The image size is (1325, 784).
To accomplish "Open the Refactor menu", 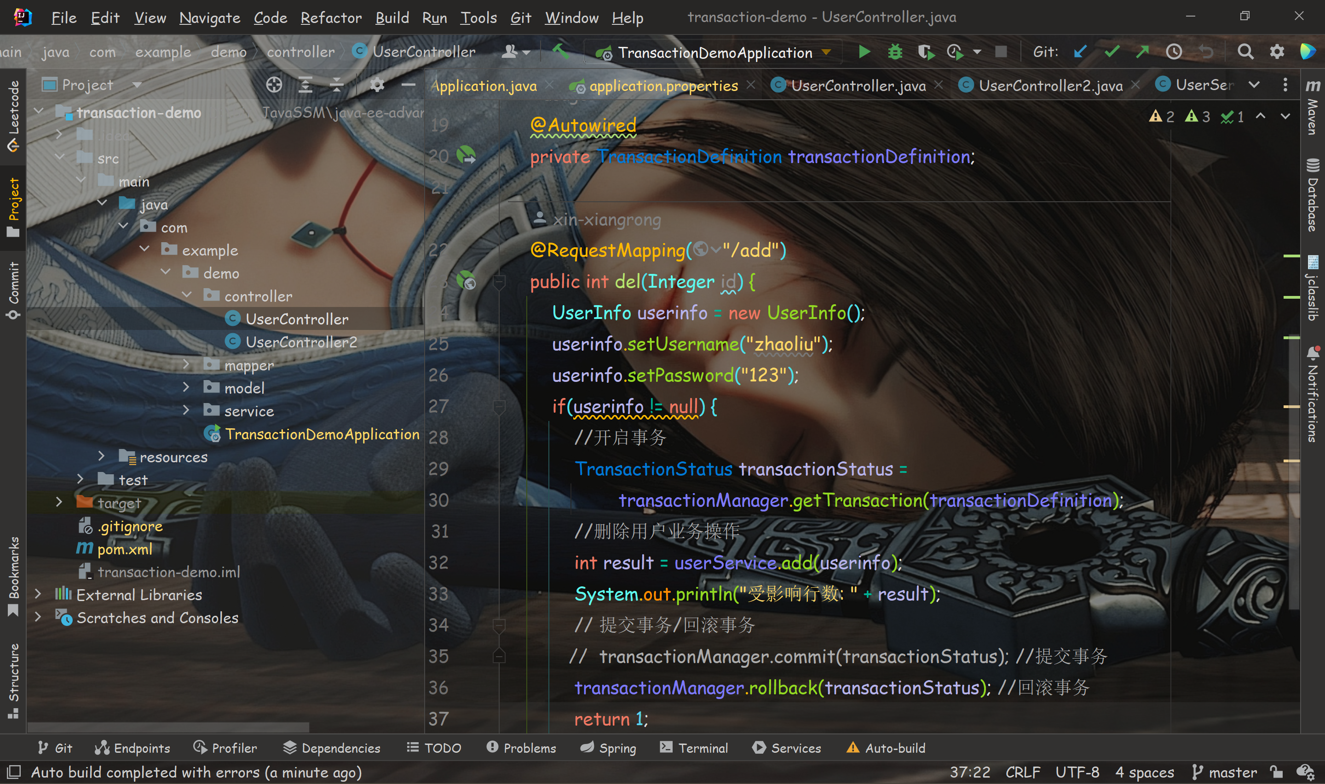I will [x=331, y=18].
